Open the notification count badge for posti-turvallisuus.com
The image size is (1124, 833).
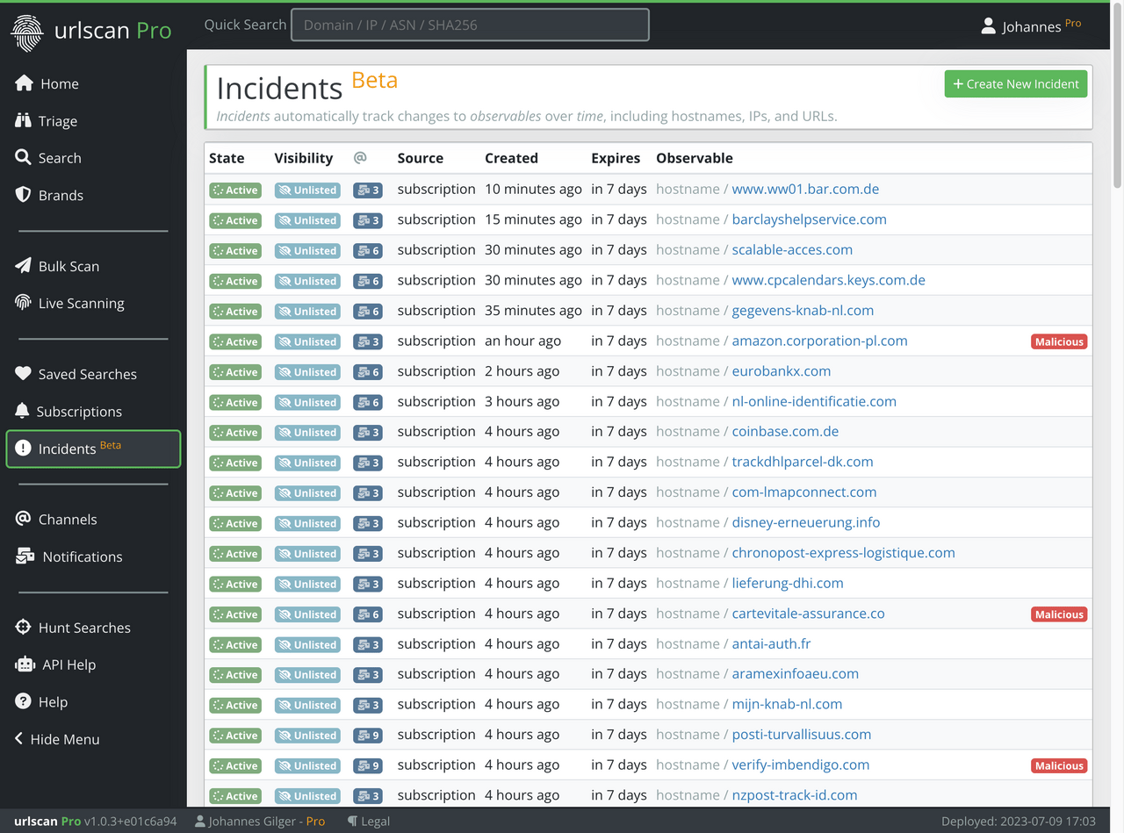point(367,735)
